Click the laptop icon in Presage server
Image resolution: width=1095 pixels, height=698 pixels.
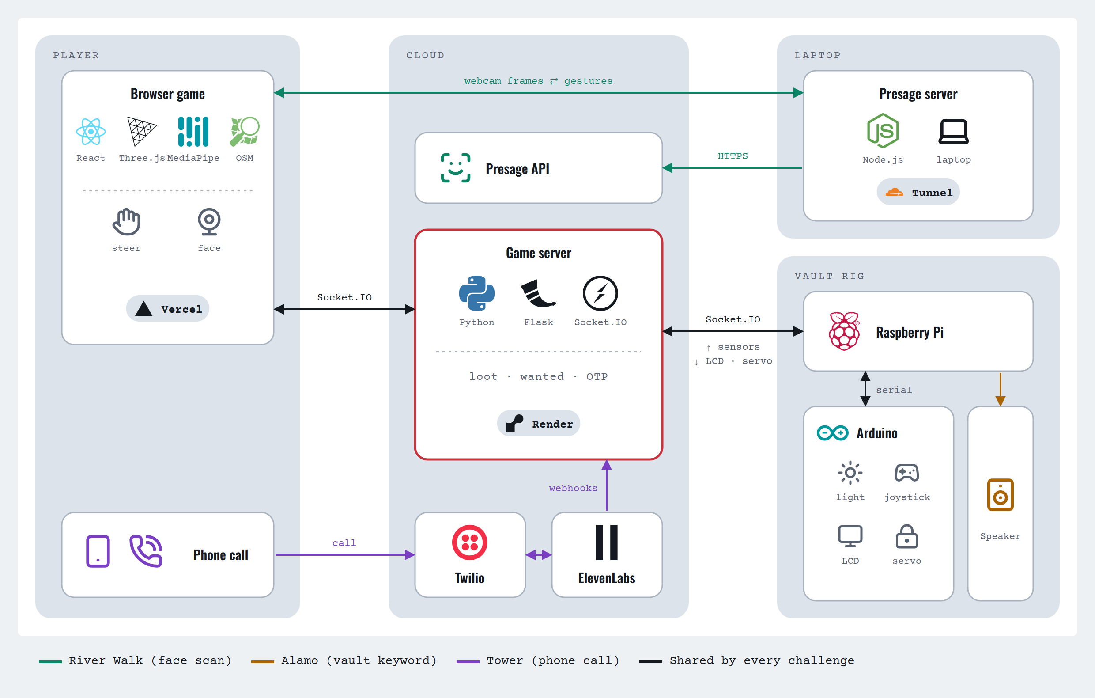(954, 132)
